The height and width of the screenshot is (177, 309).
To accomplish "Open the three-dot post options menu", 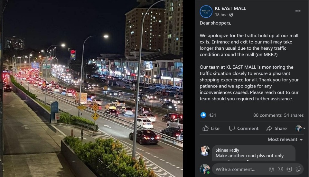I will (x=298, y=11).
